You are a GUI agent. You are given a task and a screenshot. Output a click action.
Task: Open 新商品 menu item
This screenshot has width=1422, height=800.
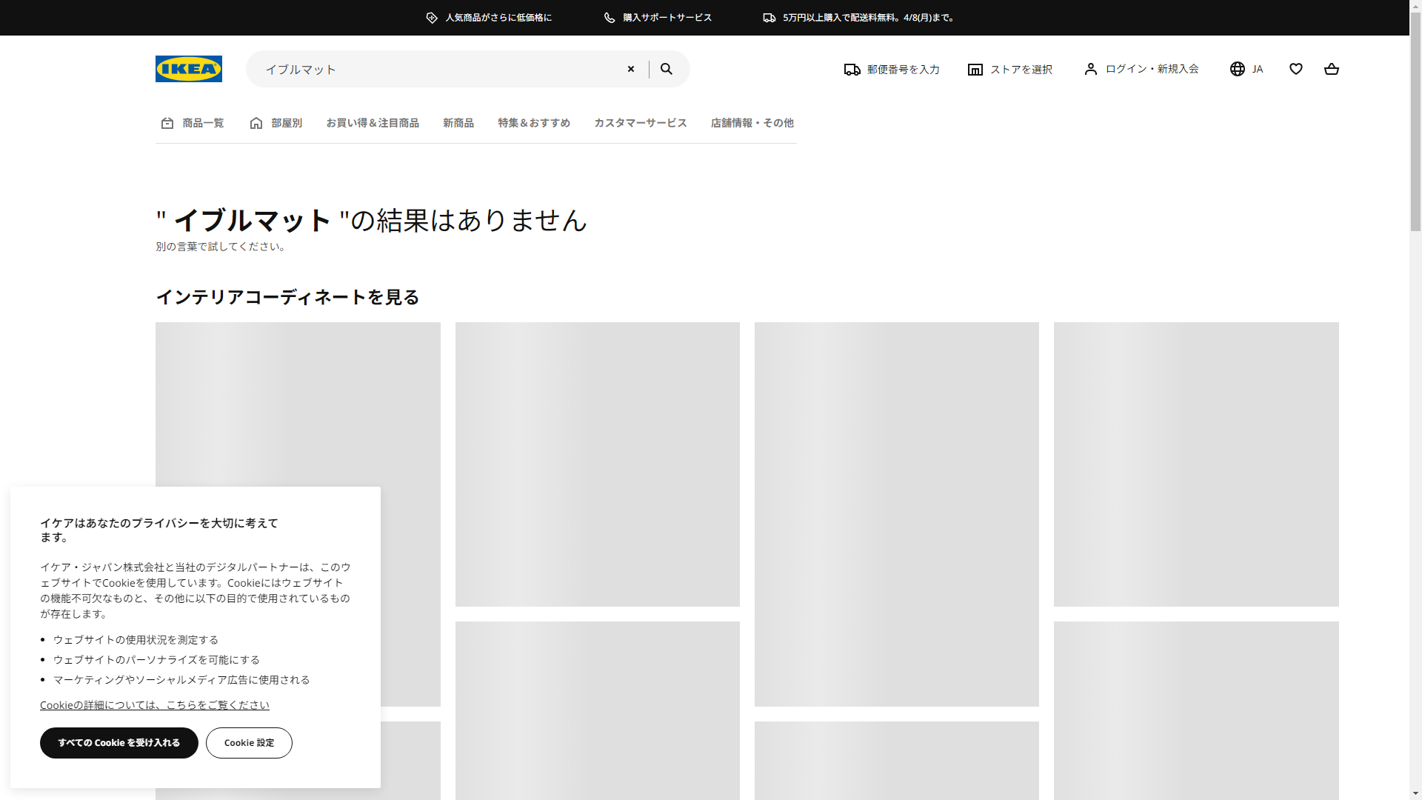(x=458, y=123)
